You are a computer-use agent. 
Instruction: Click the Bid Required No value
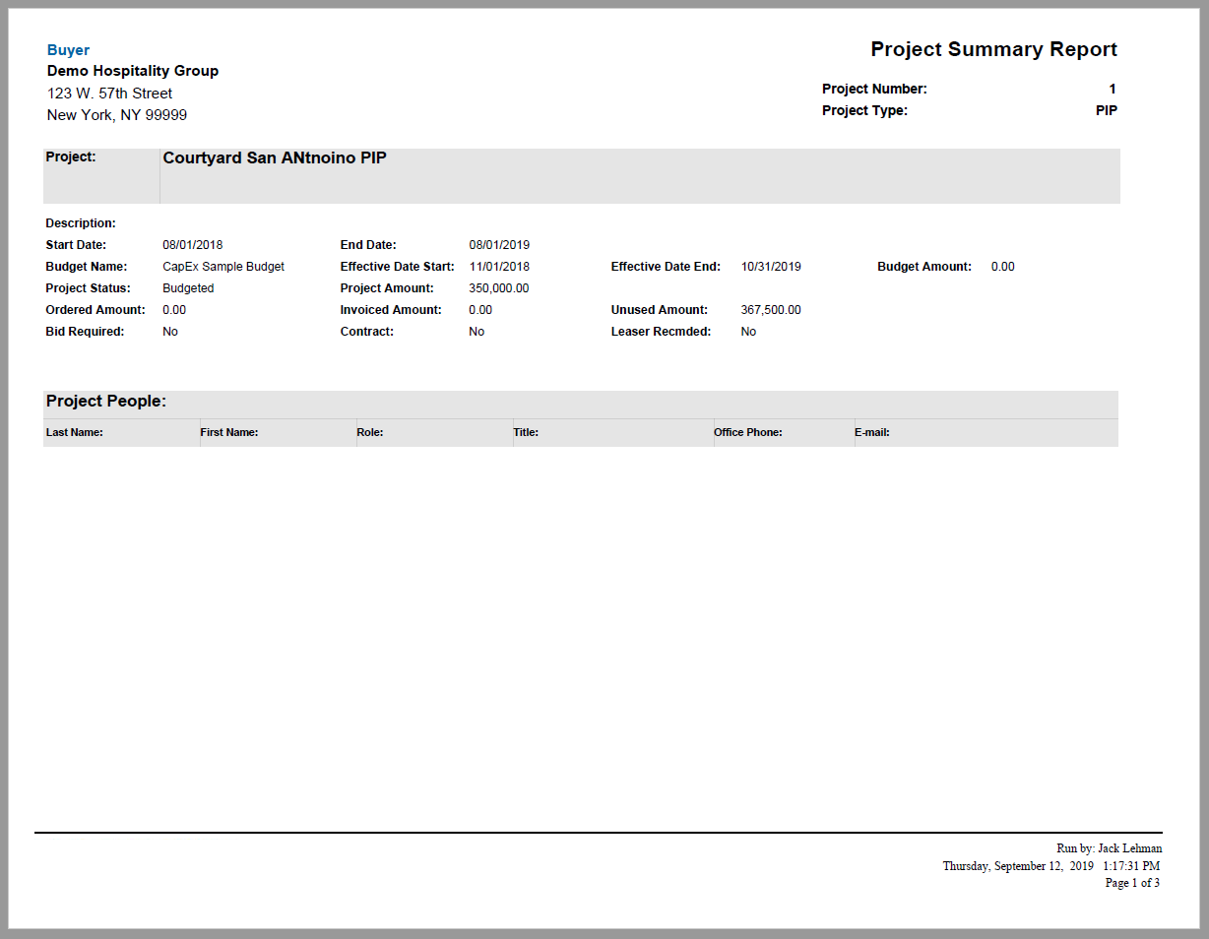click(x=169, y=331)
